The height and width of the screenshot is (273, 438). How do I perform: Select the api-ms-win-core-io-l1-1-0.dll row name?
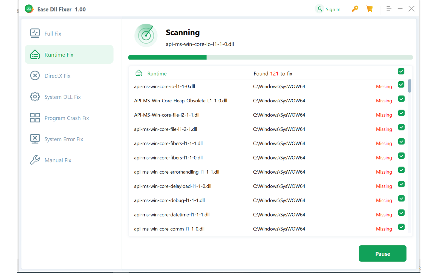[165, 87]
